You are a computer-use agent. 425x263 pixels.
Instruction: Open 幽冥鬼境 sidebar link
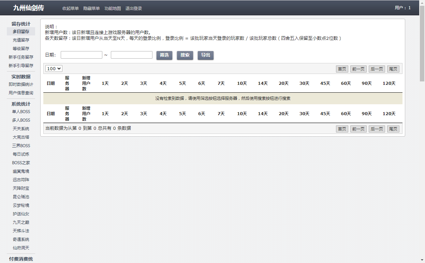click(21, 171)
